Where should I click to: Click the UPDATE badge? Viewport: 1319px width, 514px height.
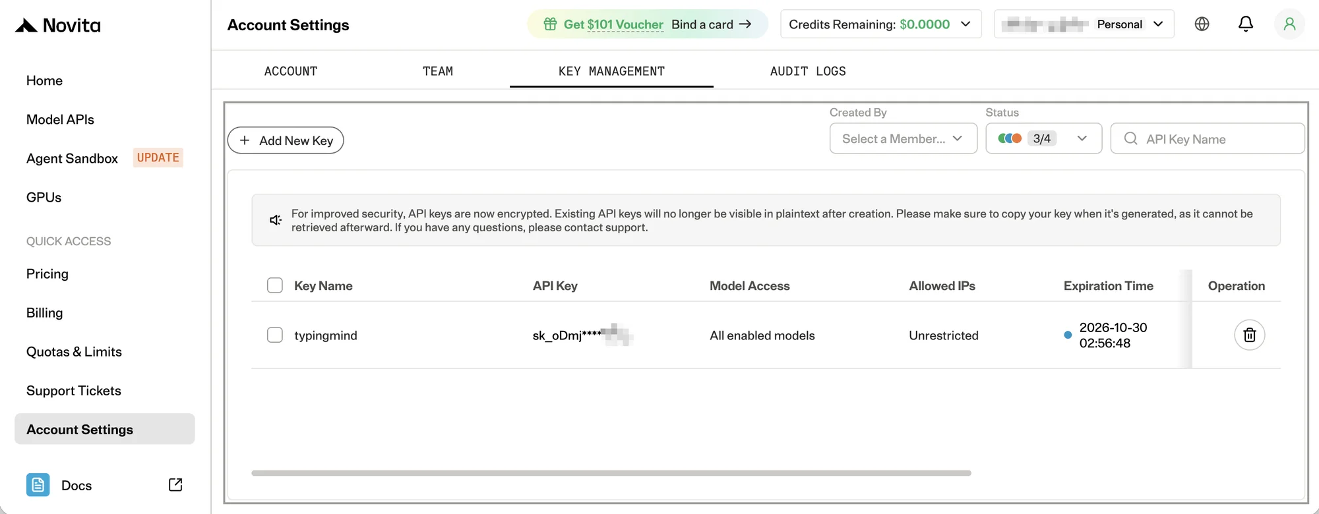tap(158, 157)
